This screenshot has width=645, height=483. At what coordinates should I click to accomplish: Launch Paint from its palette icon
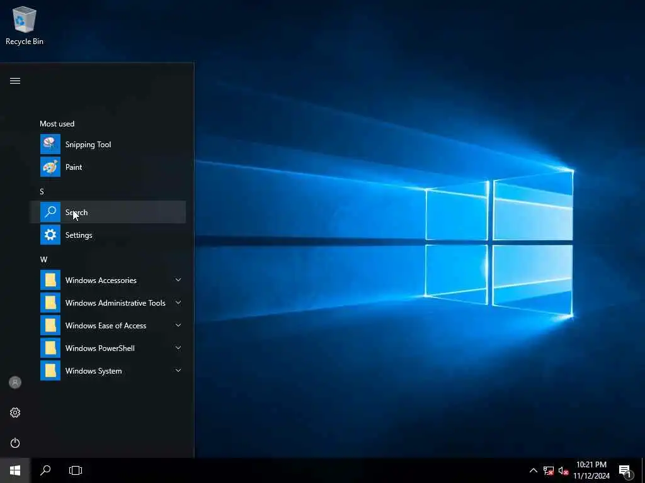50,167
